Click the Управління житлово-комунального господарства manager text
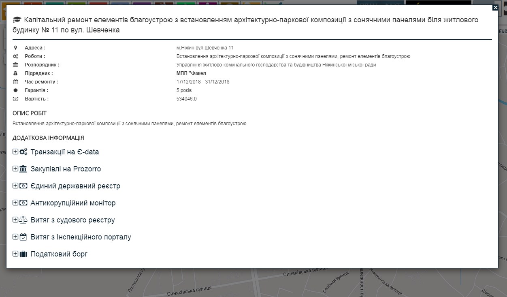The width and height of the screenshot is (507, 297). tap(276, 65)
